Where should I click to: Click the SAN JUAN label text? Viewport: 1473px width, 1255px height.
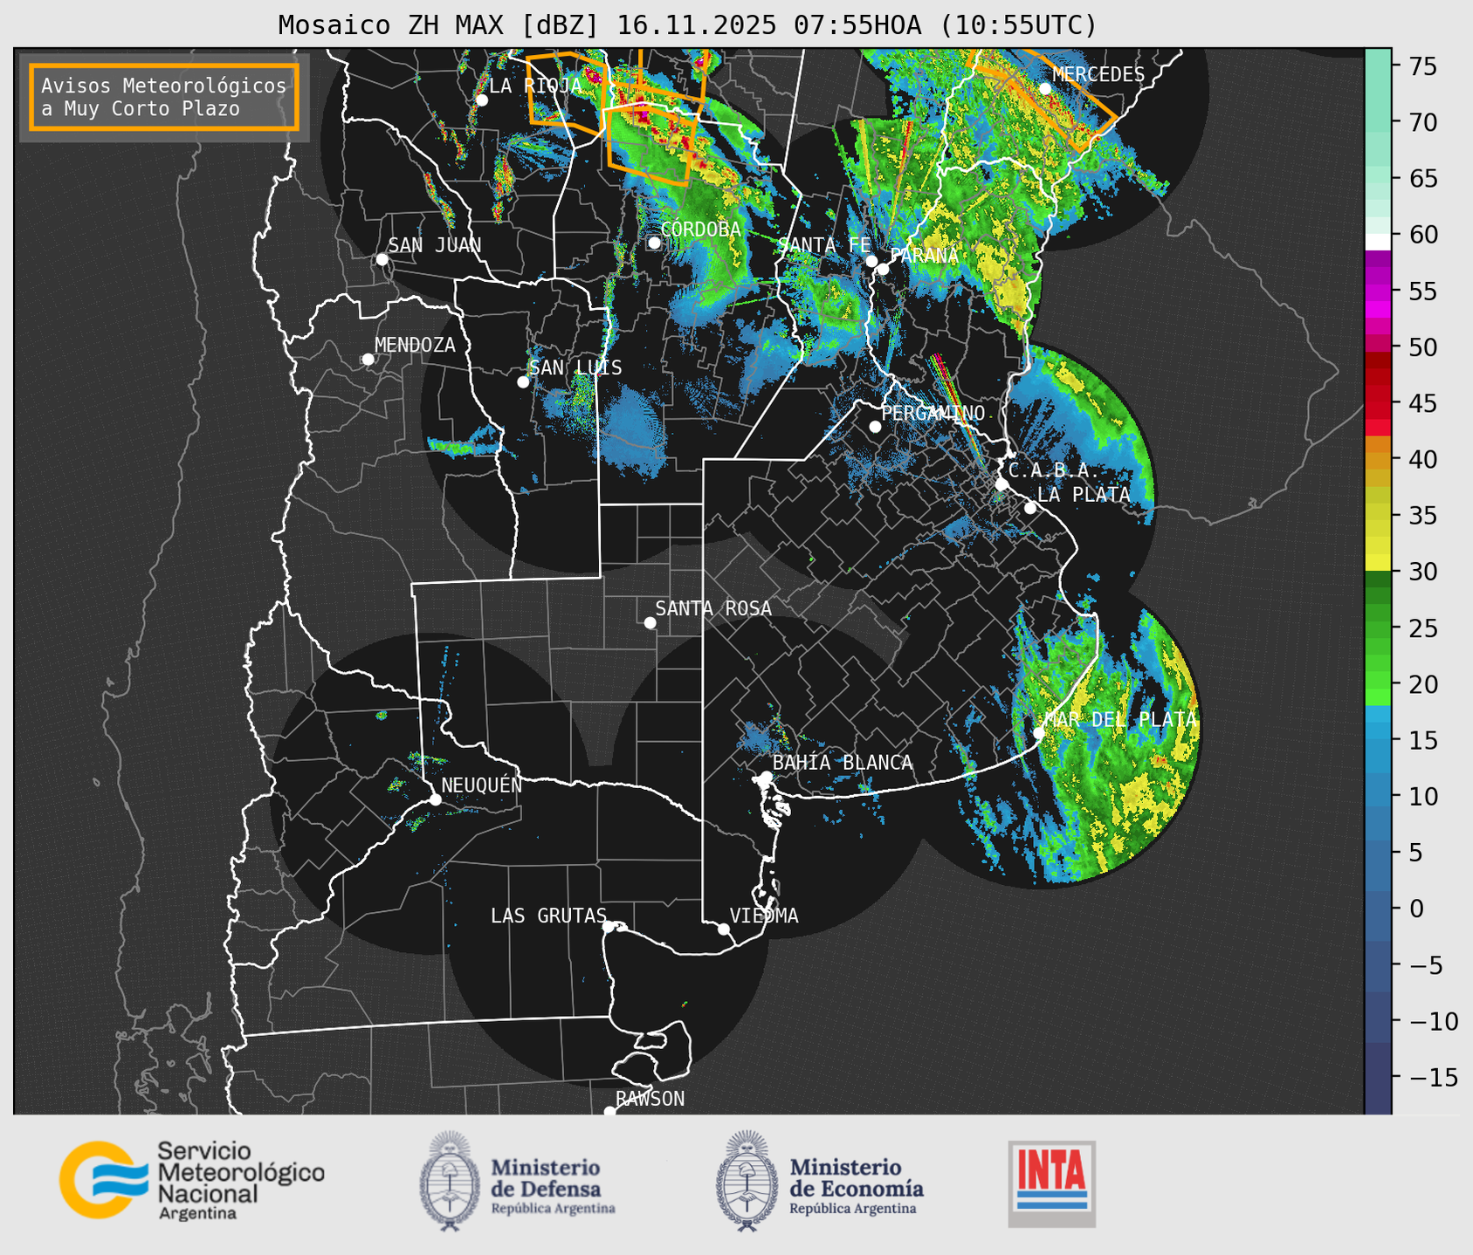435,245
